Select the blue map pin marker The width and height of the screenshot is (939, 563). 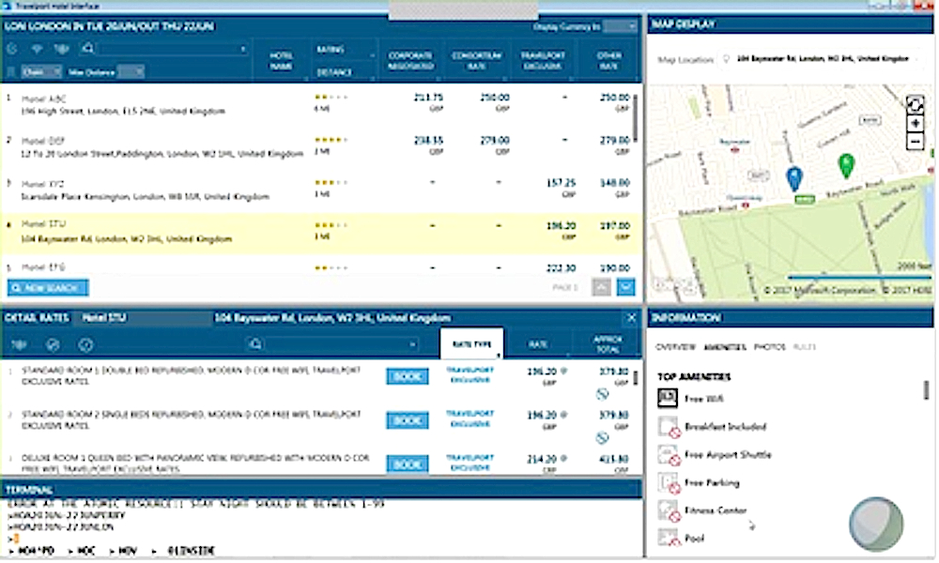[x=794, y=177]
